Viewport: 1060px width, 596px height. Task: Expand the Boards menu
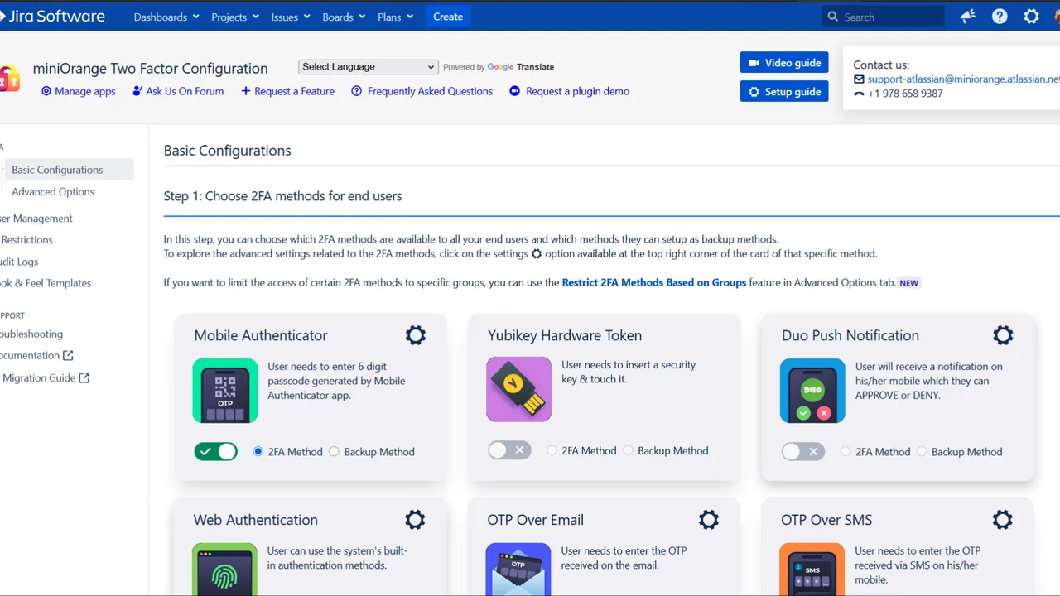(344, 17)
